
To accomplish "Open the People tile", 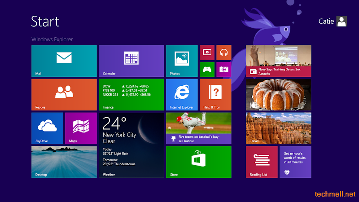I will pyautogui.click(x=64, y=95).
